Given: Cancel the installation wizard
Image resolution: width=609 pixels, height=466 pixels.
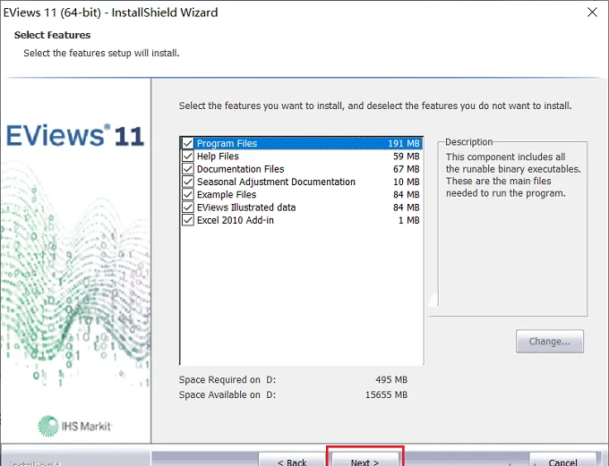Looking at the screenshot, I should pyautogui.click(x=562, y=460).
